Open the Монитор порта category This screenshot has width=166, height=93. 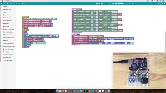tap(8, 32)
